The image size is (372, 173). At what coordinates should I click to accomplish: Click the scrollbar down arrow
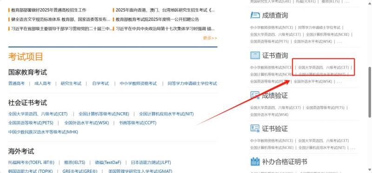click(x=370, y=169)
